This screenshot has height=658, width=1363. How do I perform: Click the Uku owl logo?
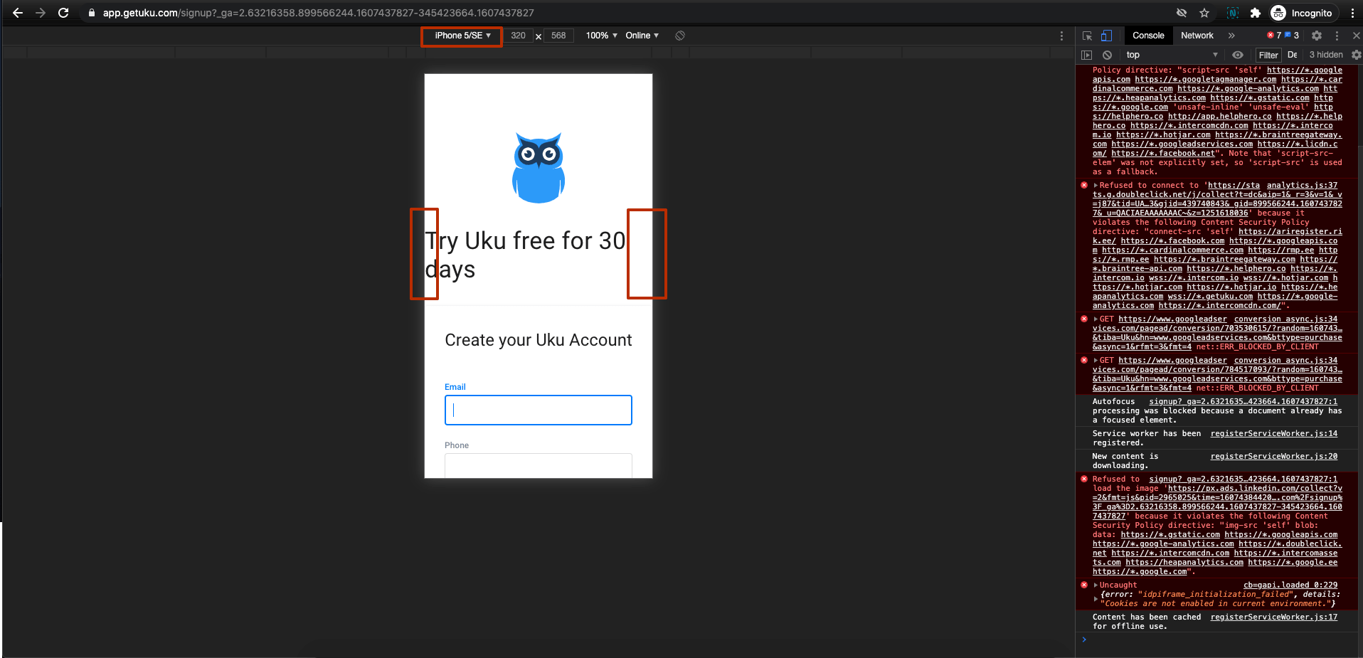click(539, 167)
